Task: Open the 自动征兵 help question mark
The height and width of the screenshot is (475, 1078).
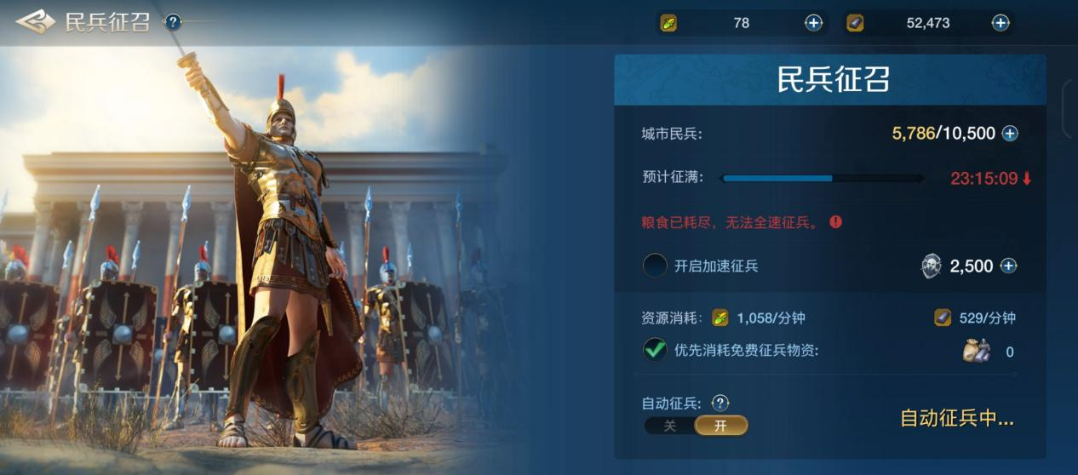Action: tap(720, 403)
